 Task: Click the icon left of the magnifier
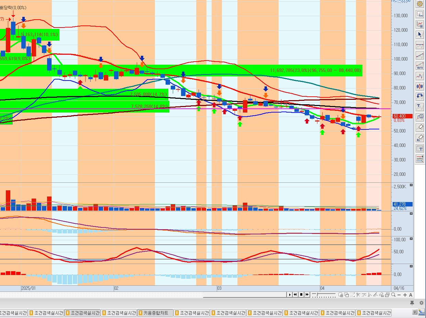click(x=387, y=295)
